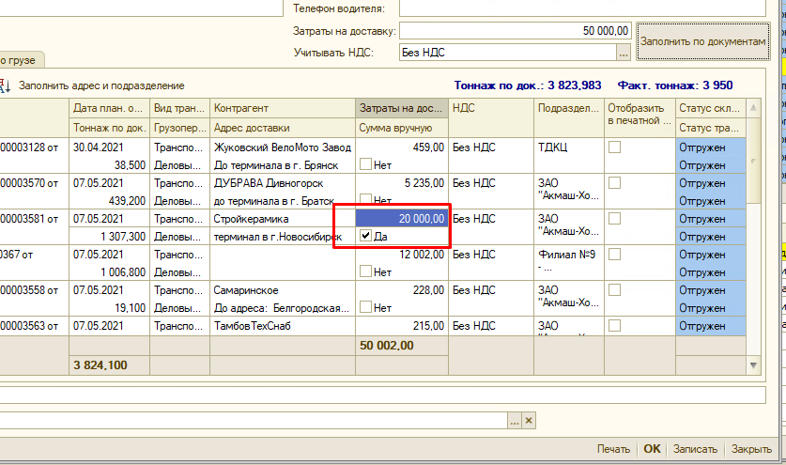This screenshot has height=465, width=786.
Task: Click 'Вид тран...' column header
Action: click(179, 108)
